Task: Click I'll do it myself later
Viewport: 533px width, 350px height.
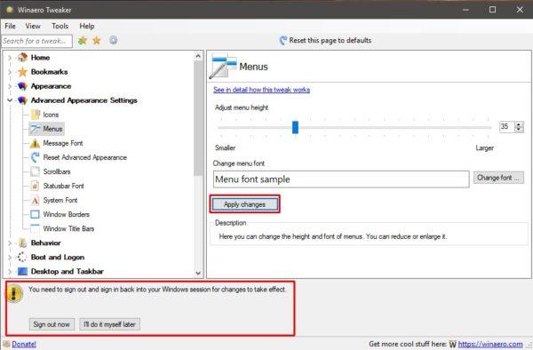Action: pyautogui.click(x=109, y=324)
